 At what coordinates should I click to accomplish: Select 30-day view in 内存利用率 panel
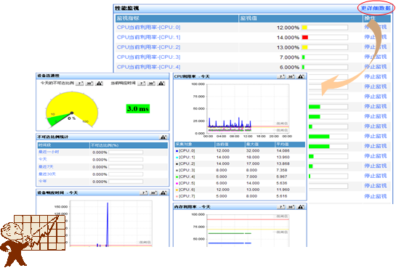tap(291, 207)
